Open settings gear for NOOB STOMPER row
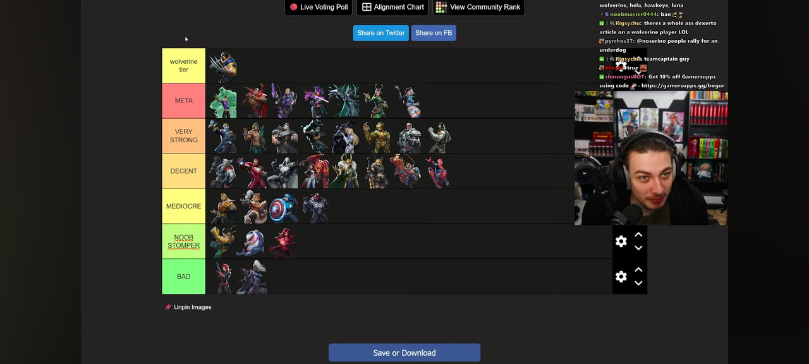This screenshot has height=364, width=809. [621, 241]
